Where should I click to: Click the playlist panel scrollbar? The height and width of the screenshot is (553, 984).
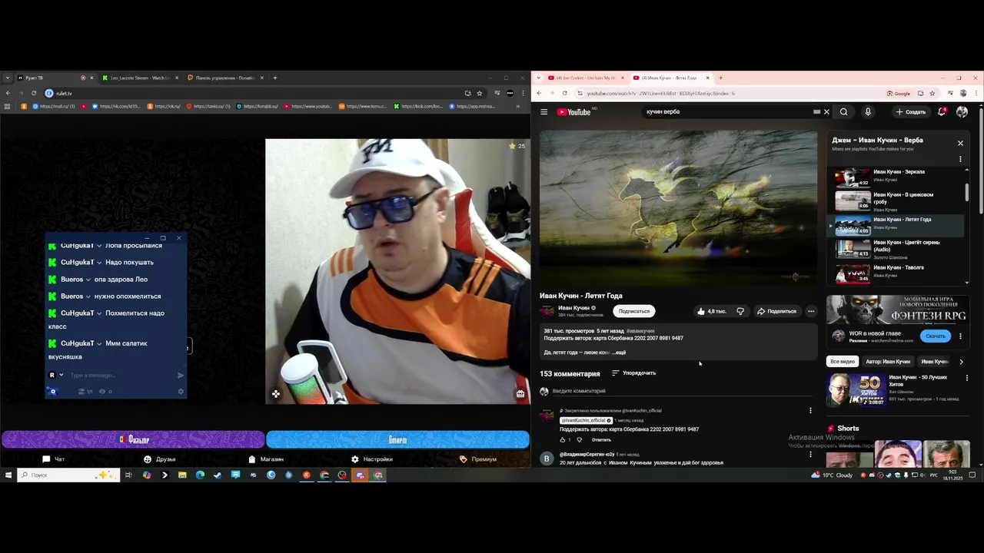[967, 190]
